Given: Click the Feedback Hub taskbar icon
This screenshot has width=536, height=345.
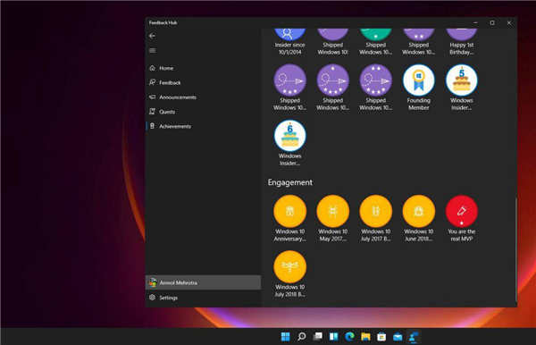Looking at the screenshot, I should click(414, 337).
